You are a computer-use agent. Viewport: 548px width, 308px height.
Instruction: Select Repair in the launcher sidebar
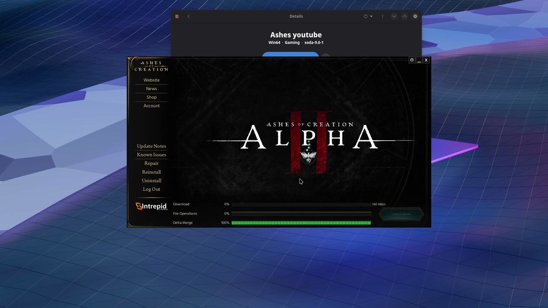tap(152, 163)
